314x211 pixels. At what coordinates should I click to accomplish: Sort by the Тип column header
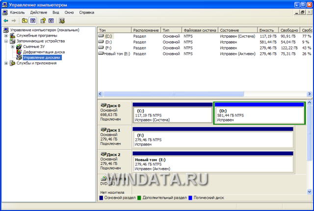171,30
